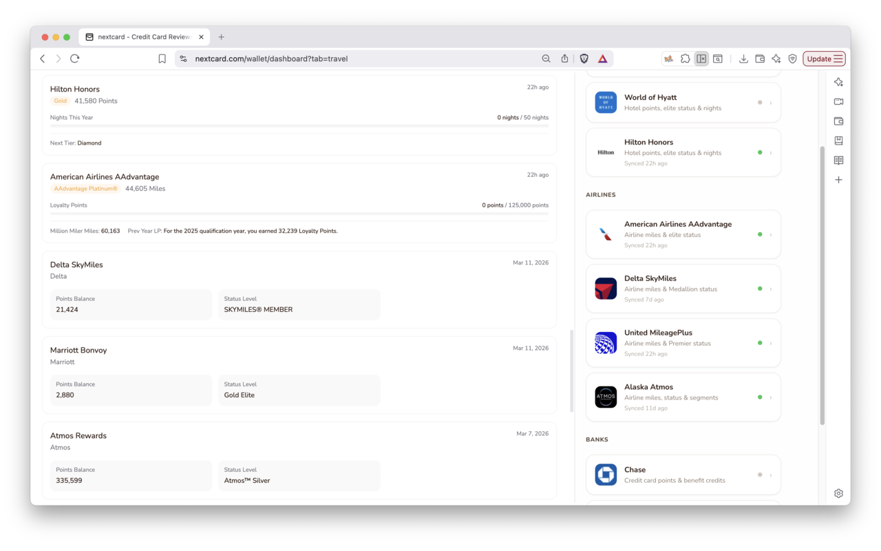Open the Downloads toolbar icon
881x551 pixels.
point(744,59)
